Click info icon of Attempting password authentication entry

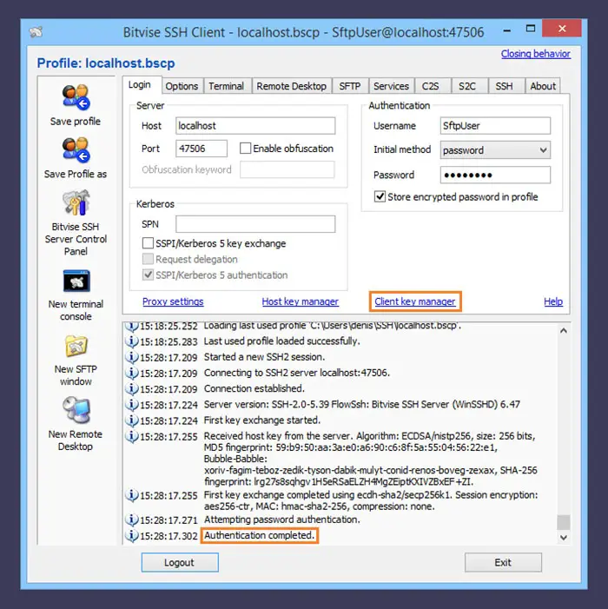[x=132, y=520]
